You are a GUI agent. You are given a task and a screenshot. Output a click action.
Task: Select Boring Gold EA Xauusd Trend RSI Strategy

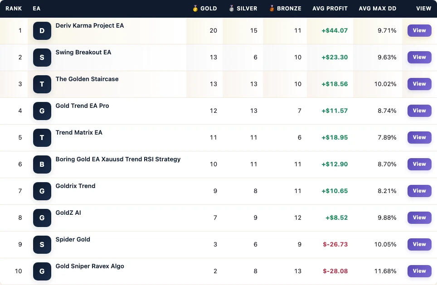[118, 159]
